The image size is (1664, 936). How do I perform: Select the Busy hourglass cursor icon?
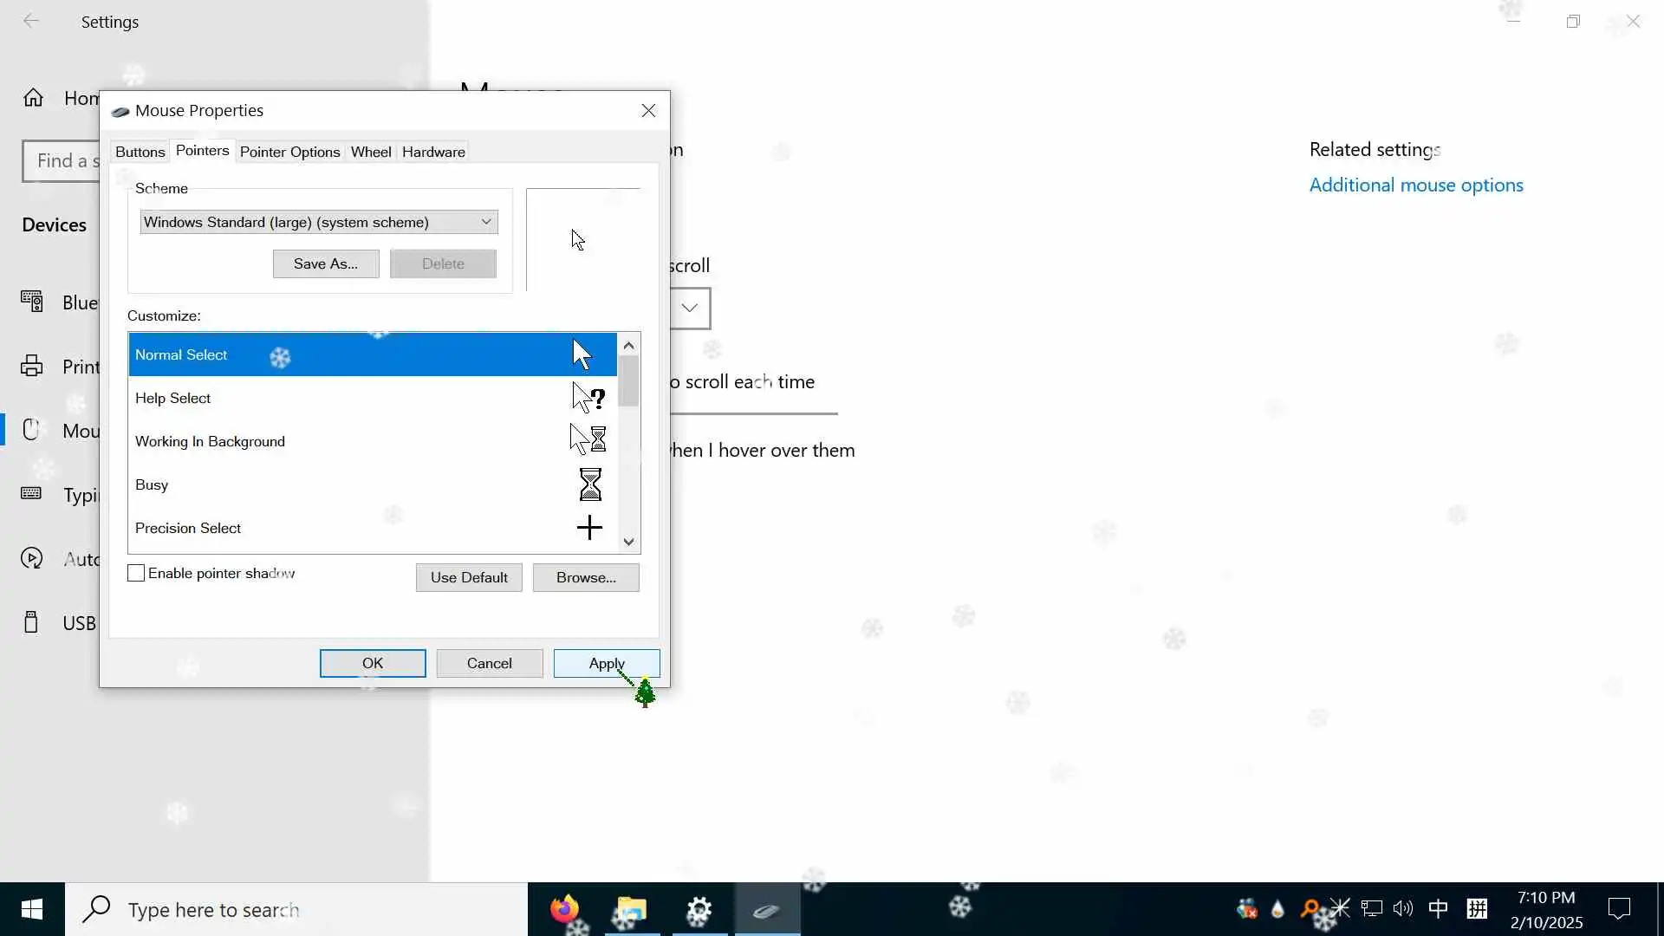pos(589,484)
